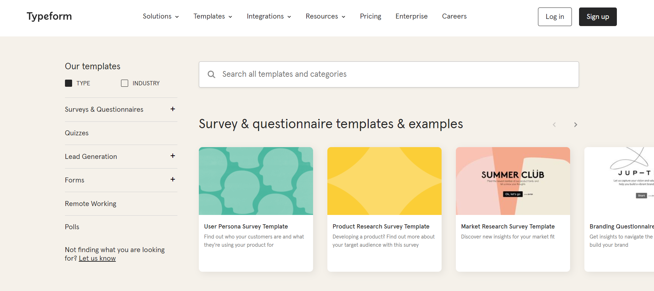
Task: Expand the Integrations dropdown
Action: [x=269, y=16]
